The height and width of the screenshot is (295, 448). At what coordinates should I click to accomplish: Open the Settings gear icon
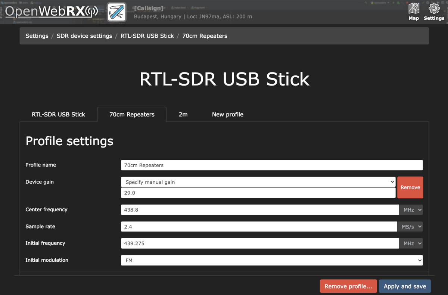(x=434, y=12)
